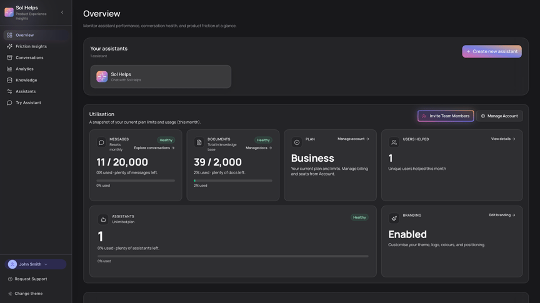Click the documents usage progress bar
Screen dimensions: 540x303
(232, 181)
